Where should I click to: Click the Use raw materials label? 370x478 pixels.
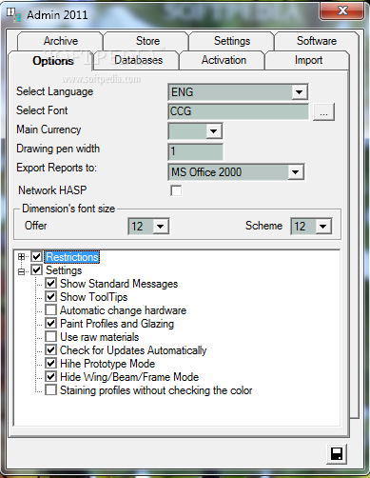coord(100,337)
